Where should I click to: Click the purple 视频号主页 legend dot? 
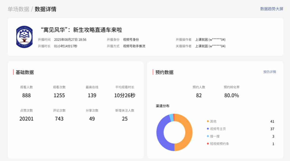(208, 129)
